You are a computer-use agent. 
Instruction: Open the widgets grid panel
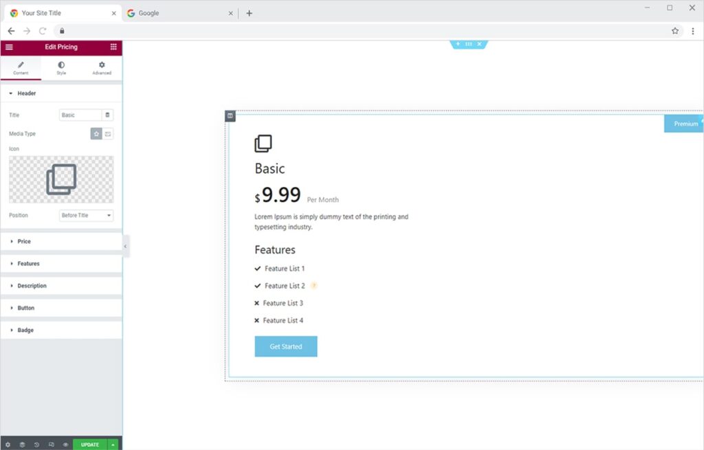113,47
